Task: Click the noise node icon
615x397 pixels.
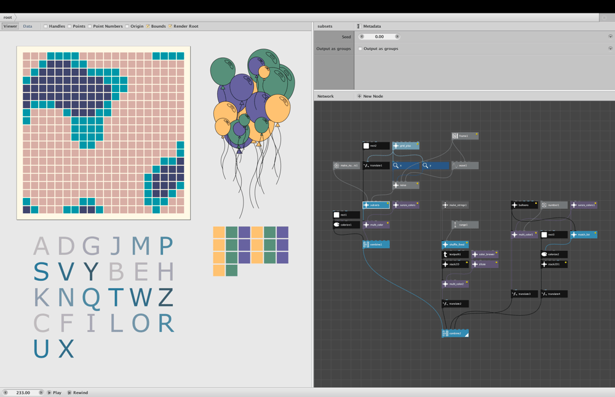Action: pyautogui.click(x=395, y=185)
